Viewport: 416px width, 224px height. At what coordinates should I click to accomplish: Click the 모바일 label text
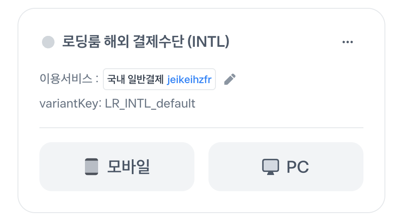[129, 167]
